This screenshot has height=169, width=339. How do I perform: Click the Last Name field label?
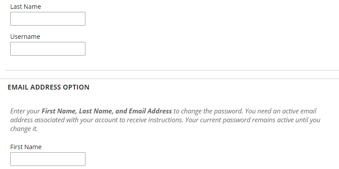(26, 7)
